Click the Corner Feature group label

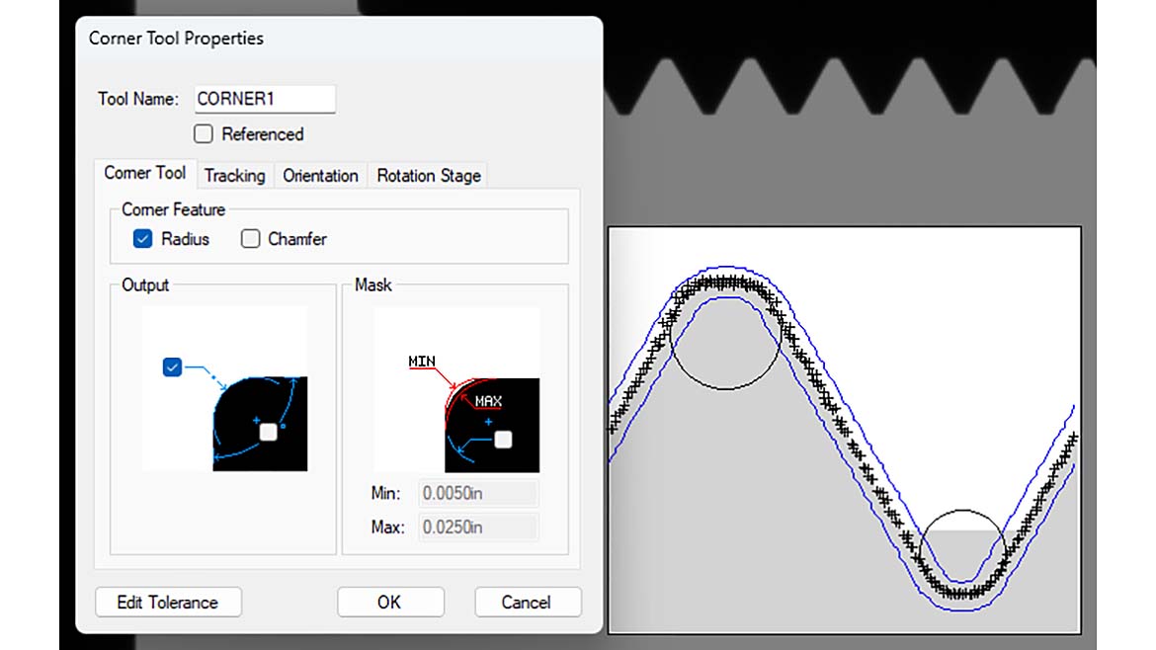point(173,210)
